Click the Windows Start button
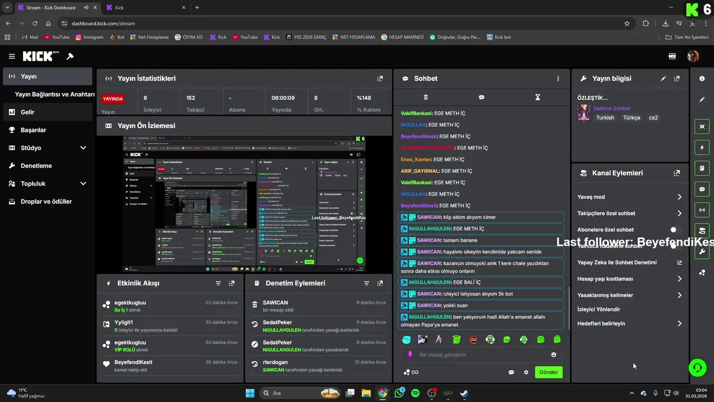Image resolution: width=714 pixels, height=402 pixels. pyautogui.click(x=250, y=393)
